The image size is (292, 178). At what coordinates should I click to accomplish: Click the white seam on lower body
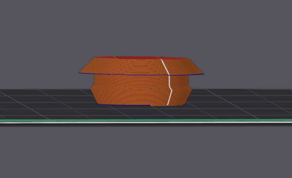[x=170, y=90]
